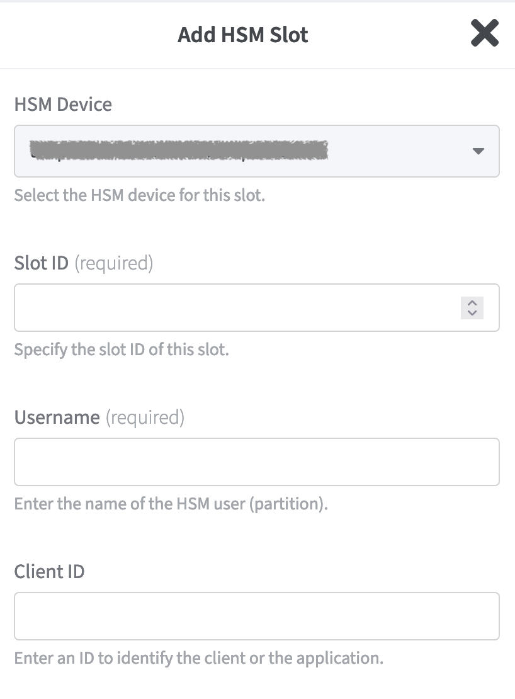This screenshot has width=515, height=699.
Task: Click the 'Specify the slot ID' hint text
Action: pyautogui.click(x=121, y=349)
